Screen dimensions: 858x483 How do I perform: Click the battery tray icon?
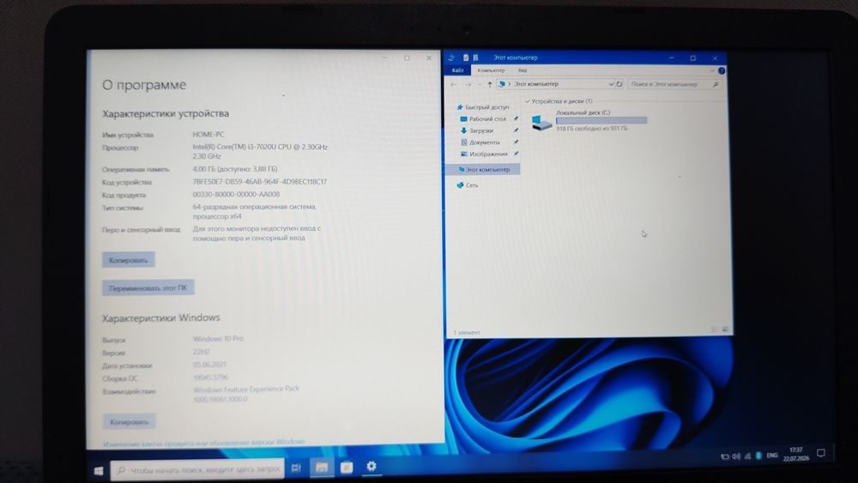(x=725, y=456)
